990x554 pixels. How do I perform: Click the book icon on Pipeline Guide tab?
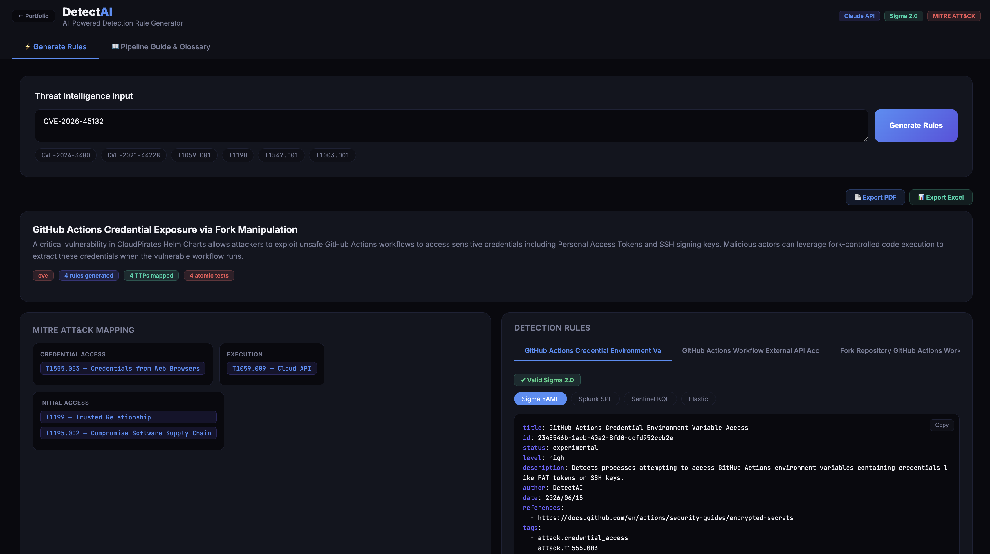click(x=115, y=46)
